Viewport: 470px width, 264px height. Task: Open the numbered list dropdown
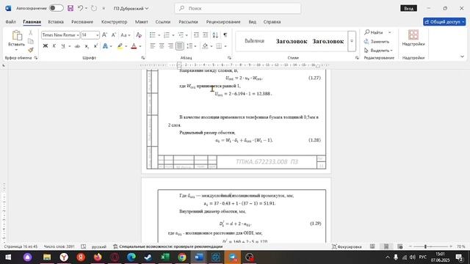pyautogui.click(x=173, y=35)
